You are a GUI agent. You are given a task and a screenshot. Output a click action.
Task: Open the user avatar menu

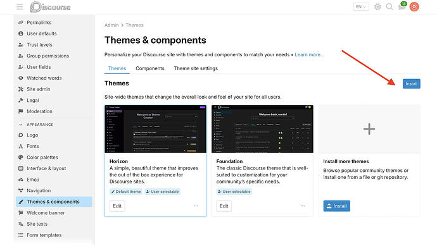[414, 7]
